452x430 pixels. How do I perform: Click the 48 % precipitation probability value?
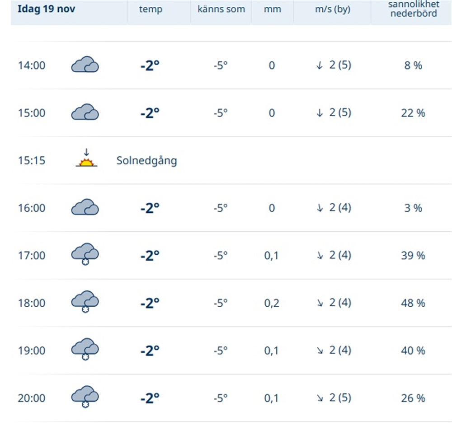pyautogui.click(x=413, y=303)
